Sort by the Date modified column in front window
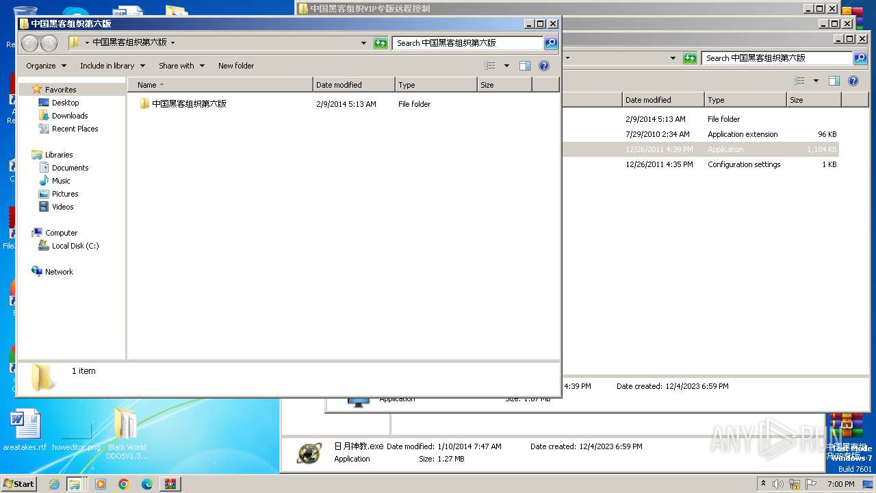The width and height of the screenshot is (876, 493). click(354, 85)
